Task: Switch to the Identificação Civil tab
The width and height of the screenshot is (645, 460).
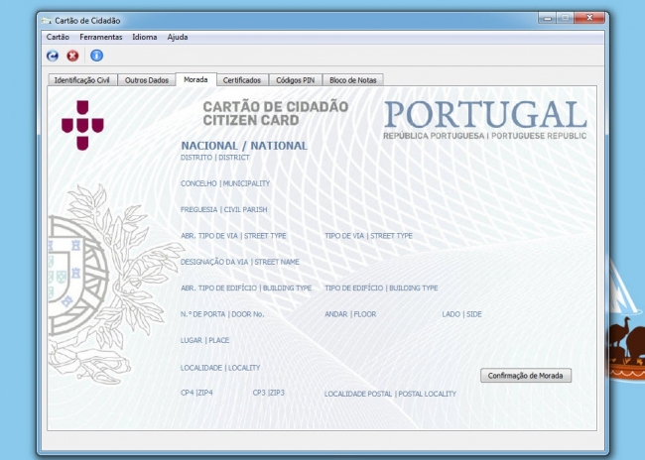Action: pos(82,80)
